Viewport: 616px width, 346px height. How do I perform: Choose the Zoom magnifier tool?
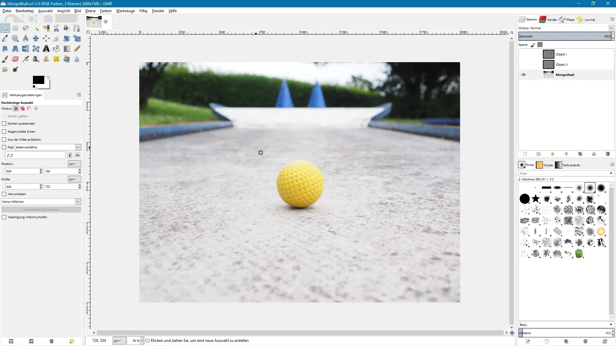pyautogui.click(x=15, y=38)
